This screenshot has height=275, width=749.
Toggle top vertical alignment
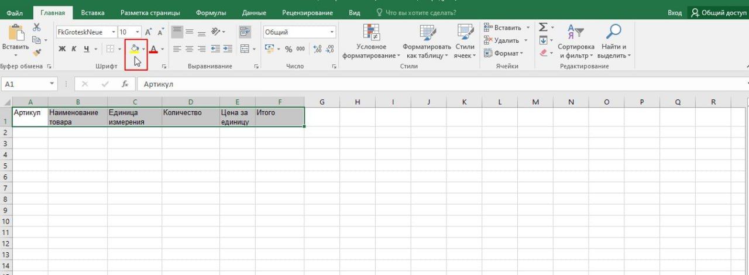click(x=177, y=32)
